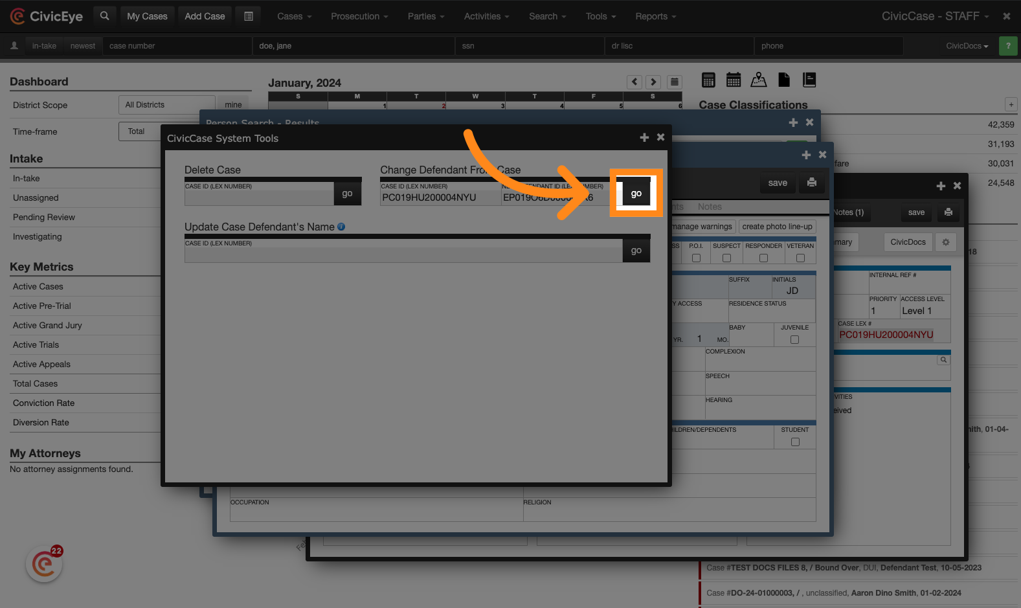1021x608 pixels.
Task: Open the CivicEye chat bubble with 22 badge
Action: click(x=44, y=564)
